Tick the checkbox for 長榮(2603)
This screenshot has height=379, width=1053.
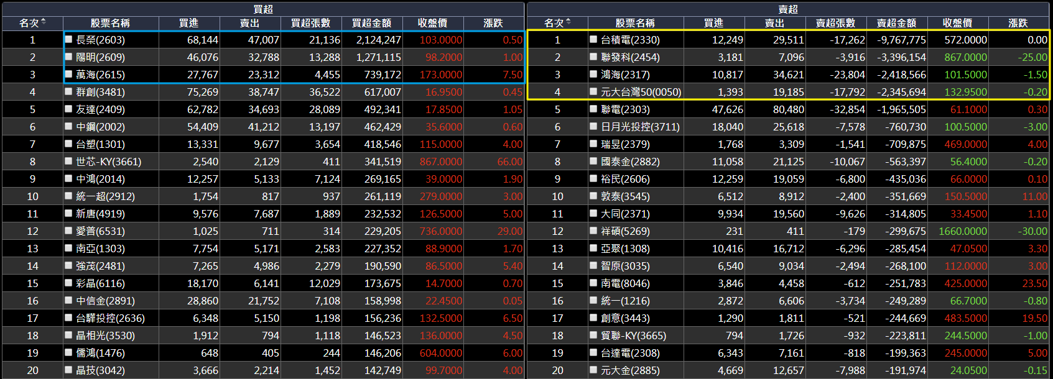click(69, 39)
